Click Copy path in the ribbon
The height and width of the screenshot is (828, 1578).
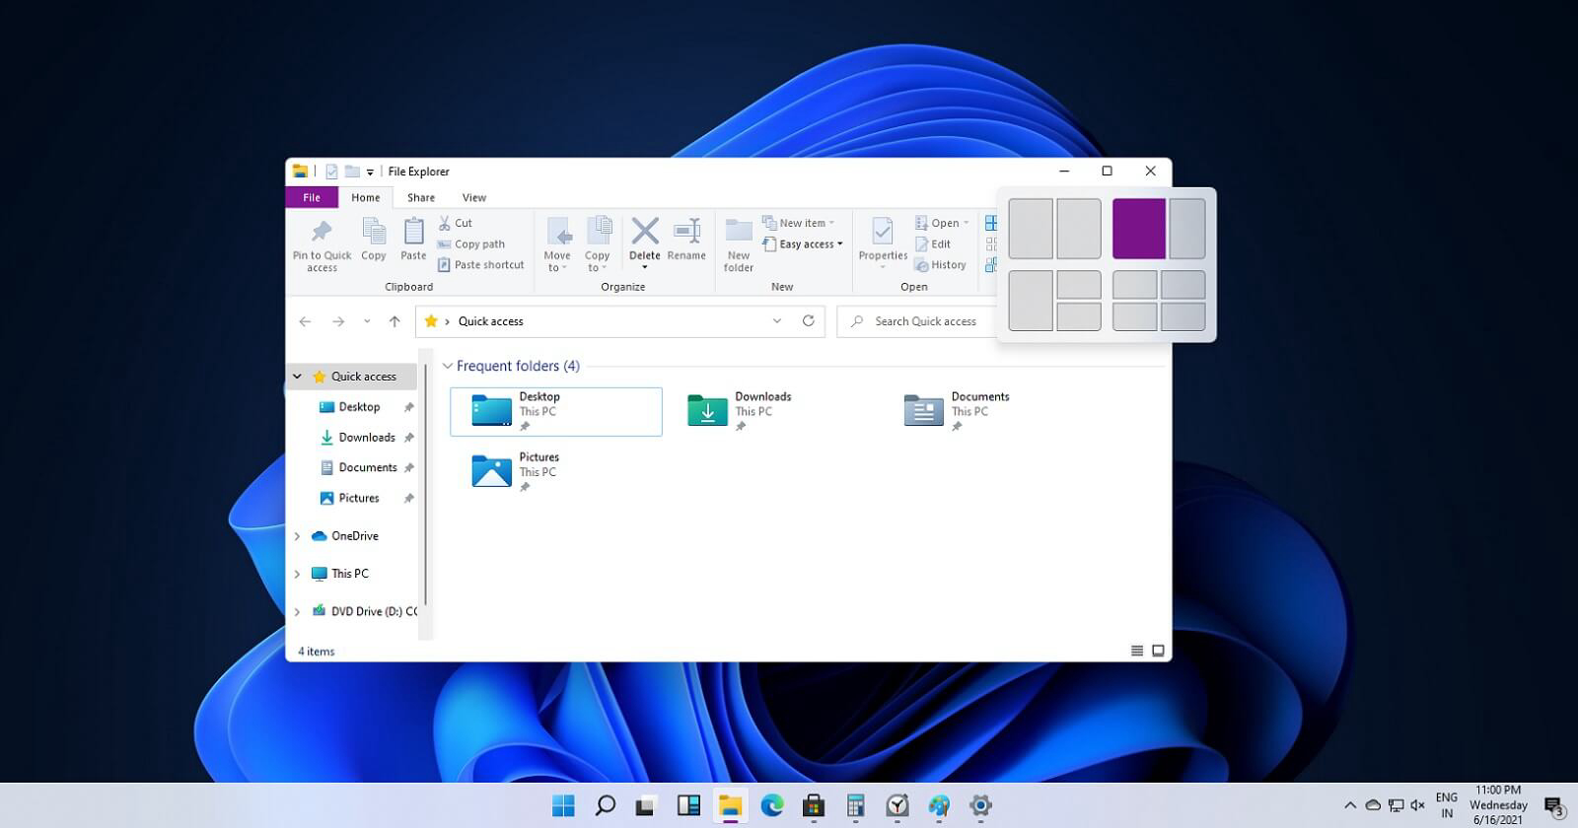[x=479, y=244]
